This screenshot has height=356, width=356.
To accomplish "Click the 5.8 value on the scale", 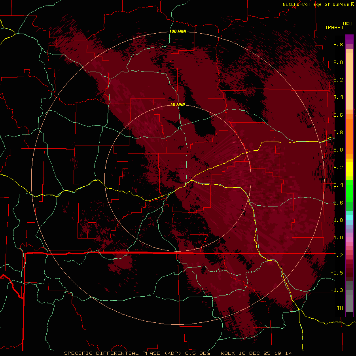I will point(338,132).
